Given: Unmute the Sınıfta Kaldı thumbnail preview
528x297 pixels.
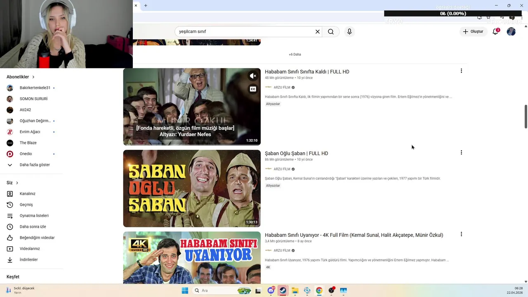Looking at the screenshot, I should point(253,76).
